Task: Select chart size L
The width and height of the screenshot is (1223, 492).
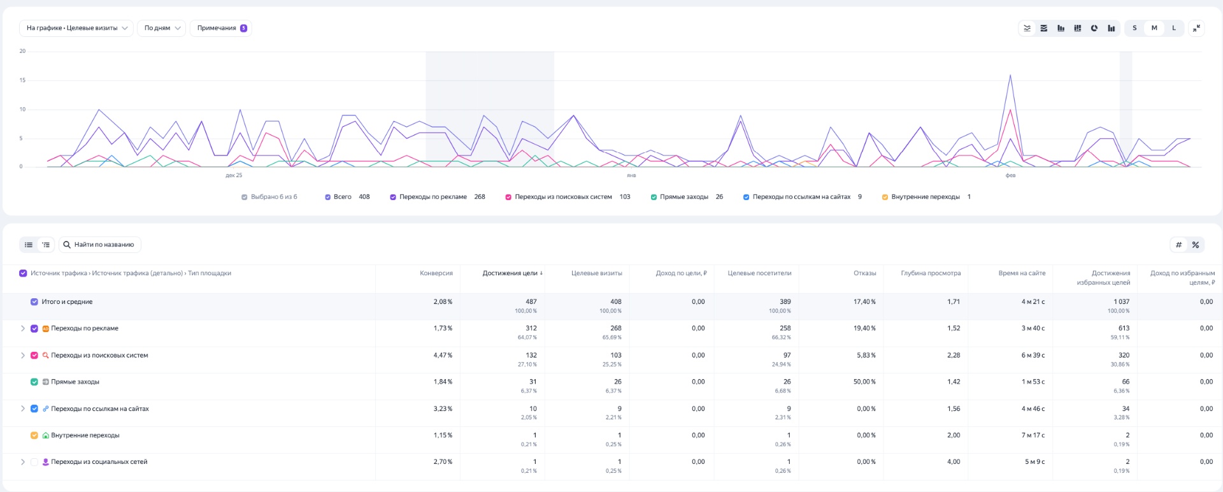Action: coord(1174,28)
